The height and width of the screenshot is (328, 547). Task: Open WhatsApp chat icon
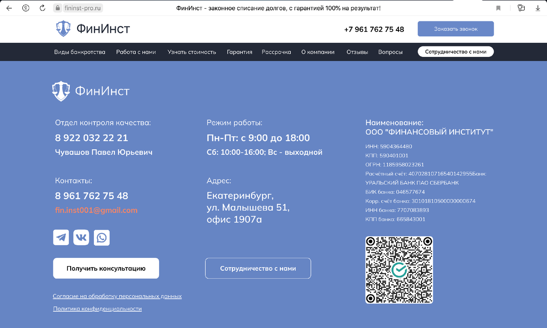[102, 237]
